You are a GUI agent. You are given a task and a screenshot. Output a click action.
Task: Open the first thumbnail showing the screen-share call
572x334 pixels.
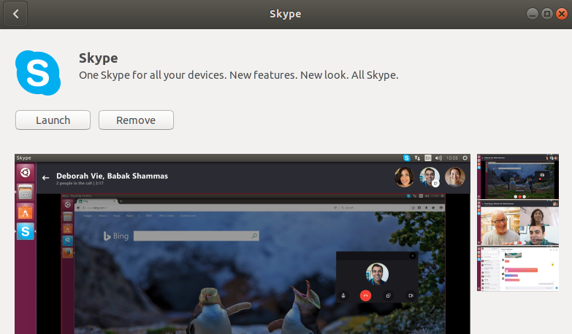pyautogui.click(x=518, y=176)
